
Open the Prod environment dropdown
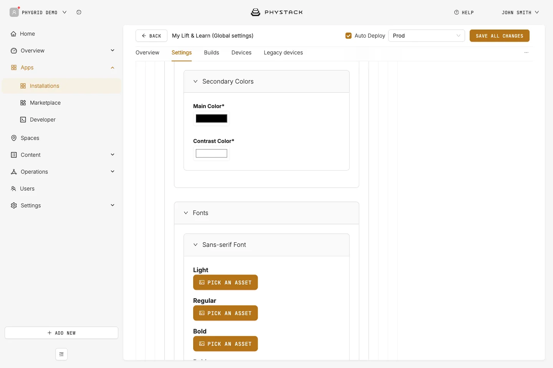click(427, 36)
